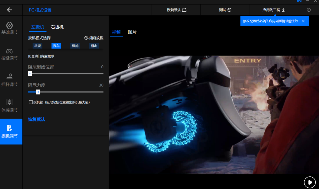Switch to 右扳机 tab
The width and height of the screenshot is (319, 189).
coord(57,27)
